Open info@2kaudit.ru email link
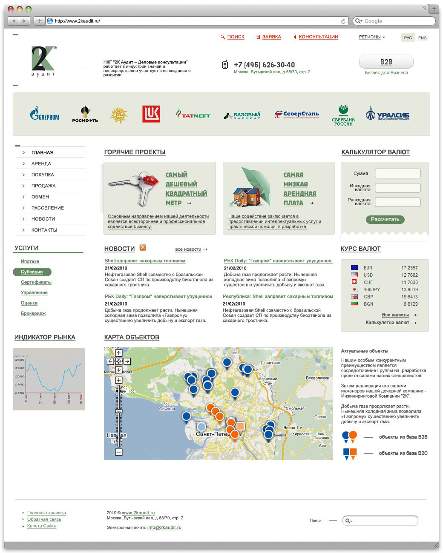The image size is (443, 553). [x=164, y=527]
